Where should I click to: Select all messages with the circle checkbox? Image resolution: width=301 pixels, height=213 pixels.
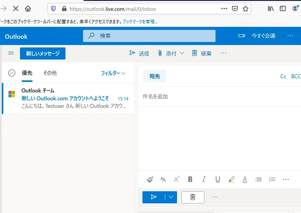coord(12,73)
